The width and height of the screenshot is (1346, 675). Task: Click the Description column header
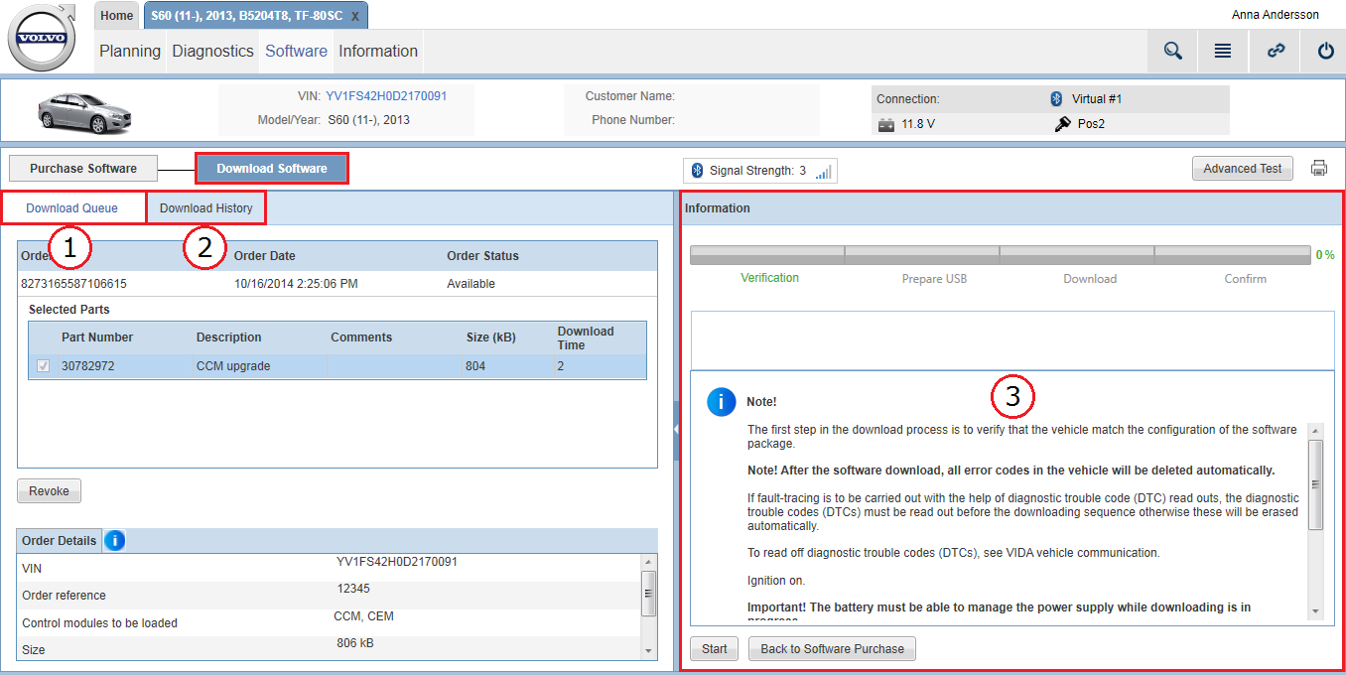pos(229,337)
